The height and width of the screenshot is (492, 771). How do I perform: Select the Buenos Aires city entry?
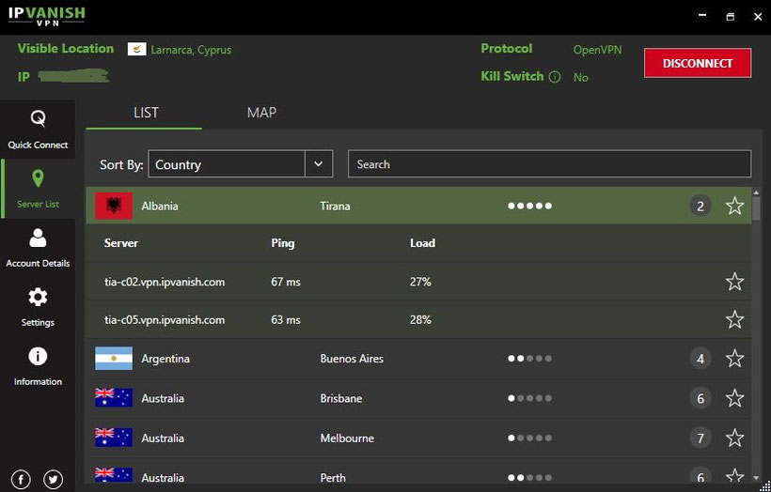(x=352, y=359)
